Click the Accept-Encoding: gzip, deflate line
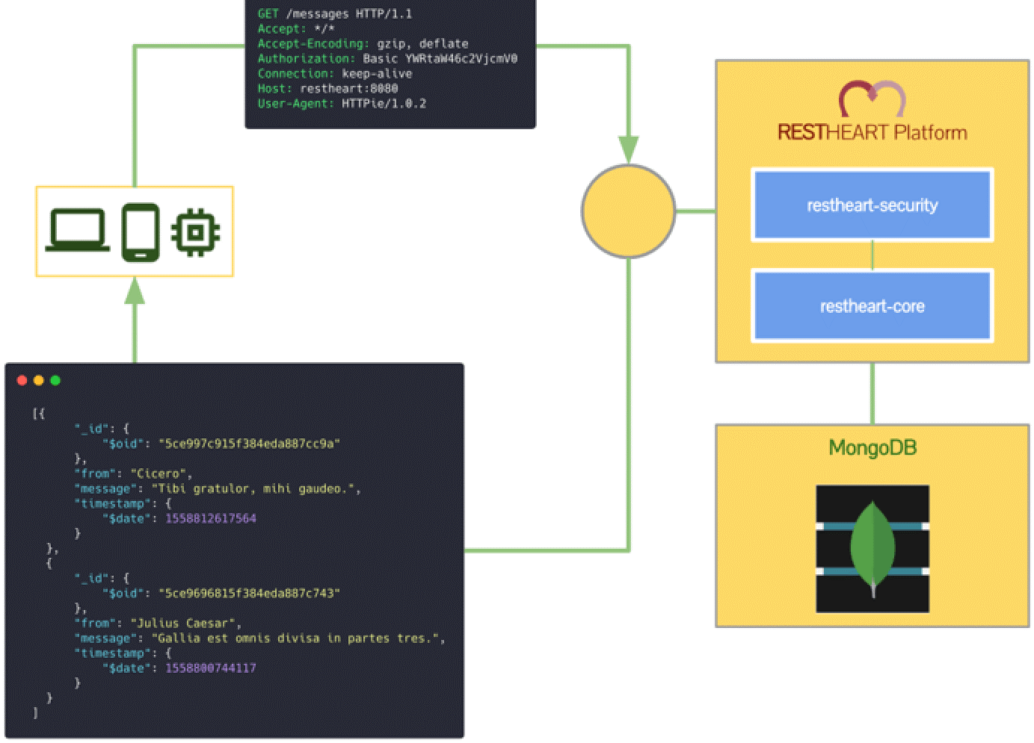Image resolution: width=1034 pixels, height=743 pixels. point(363,44)
